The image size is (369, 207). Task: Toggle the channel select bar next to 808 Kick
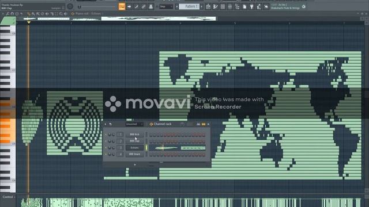pos(146,135)
